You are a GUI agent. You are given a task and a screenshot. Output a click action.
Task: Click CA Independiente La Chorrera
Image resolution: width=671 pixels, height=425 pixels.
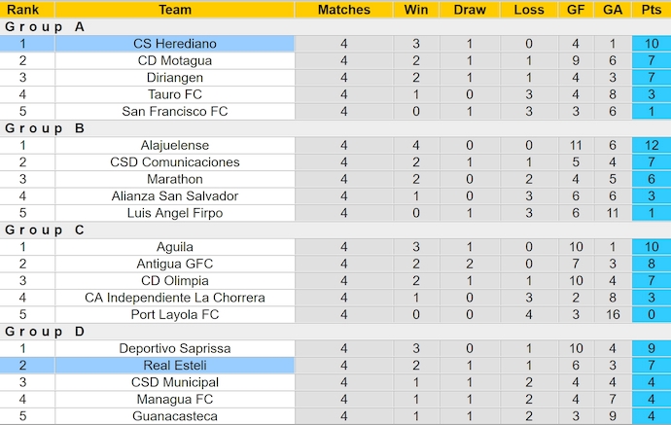(175, 298)
